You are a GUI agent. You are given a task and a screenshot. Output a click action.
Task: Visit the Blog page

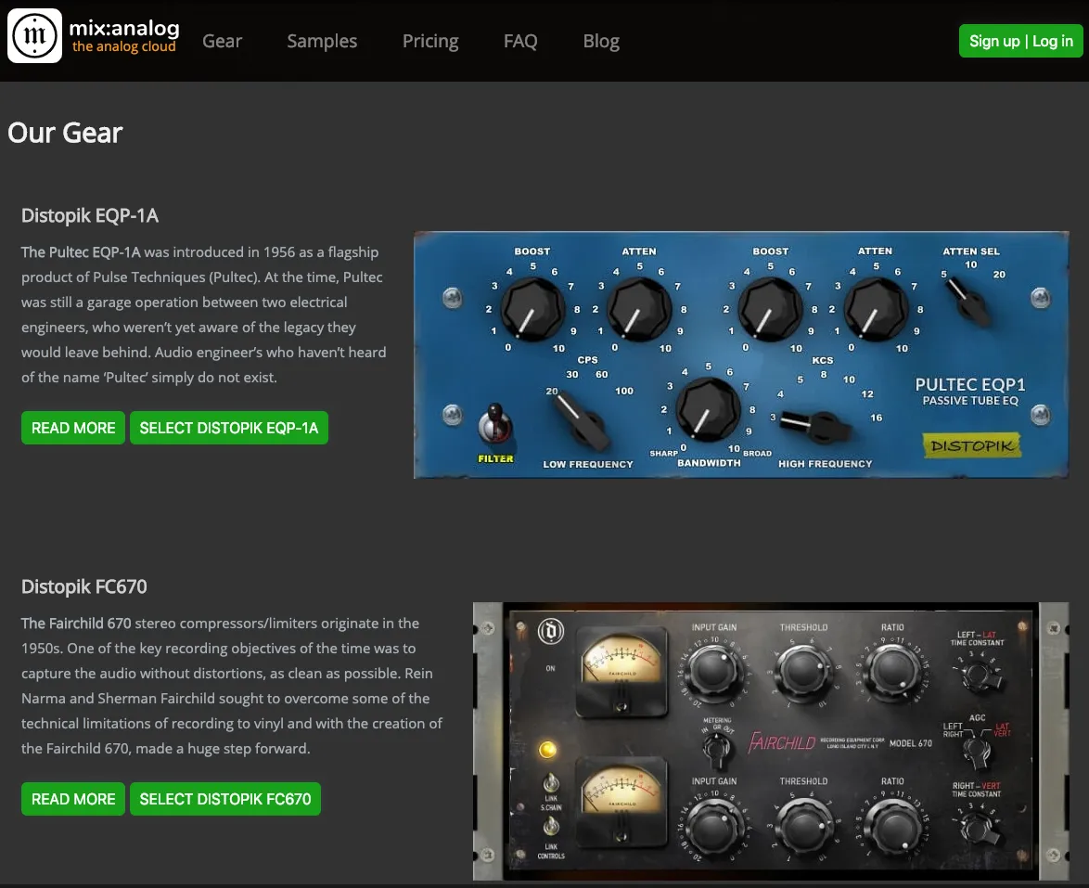point(601,41)
